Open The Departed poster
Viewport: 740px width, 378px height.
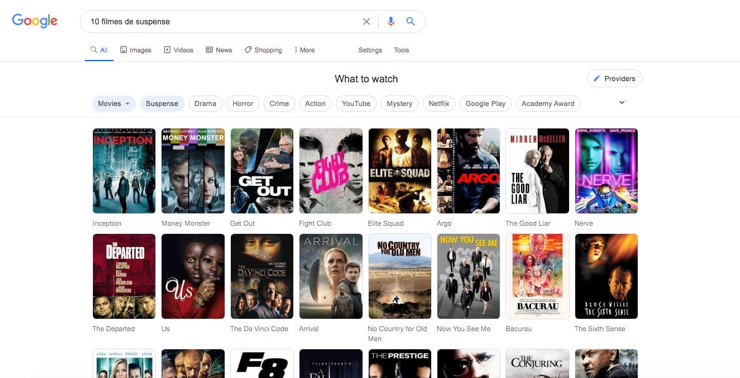click(x=124, y=276)
